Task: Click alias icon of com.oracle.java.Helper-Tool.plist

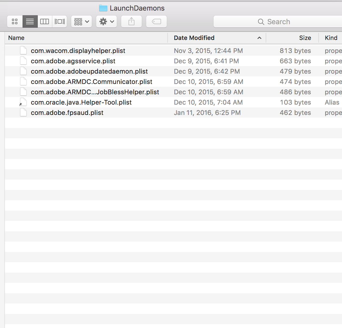Action: [23, 102]
